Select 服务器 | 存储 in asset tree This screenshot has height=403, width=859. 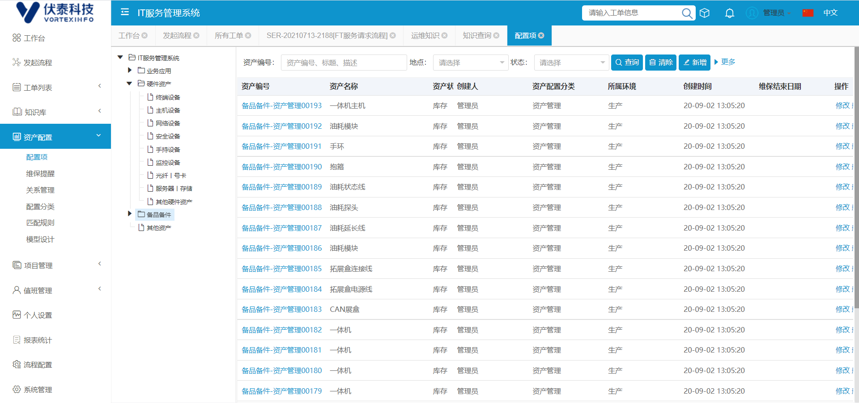pyautogui.click(x=174, y=189)
